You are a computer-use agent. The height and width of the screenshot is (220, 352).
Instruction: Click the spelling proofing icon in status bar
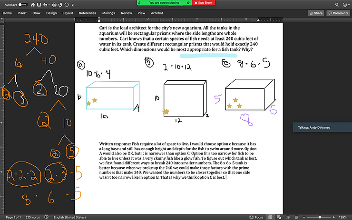pyautogui.click(x=47, y=217)
